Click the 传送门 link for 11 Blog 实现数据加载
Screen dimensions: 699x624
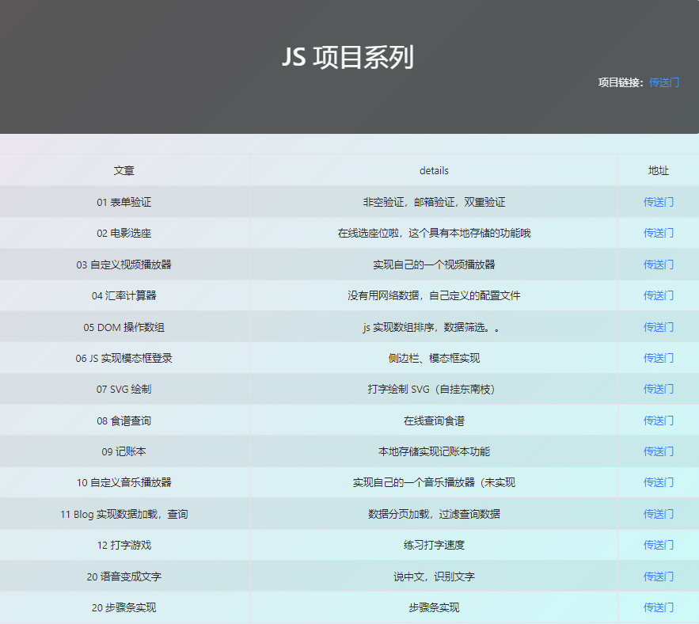click(658, 514)
